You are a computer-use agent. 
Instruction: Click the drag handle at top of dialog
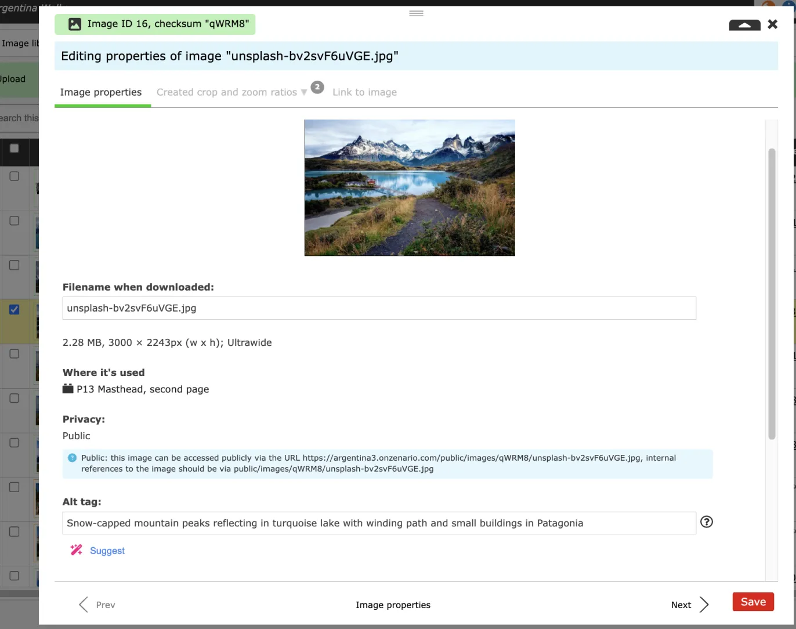click(x=416, y=13)
